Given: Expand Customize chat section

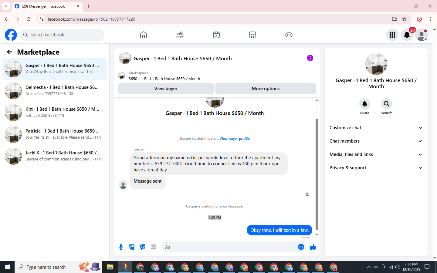Looking at the screenshot, I should [376, 128].
